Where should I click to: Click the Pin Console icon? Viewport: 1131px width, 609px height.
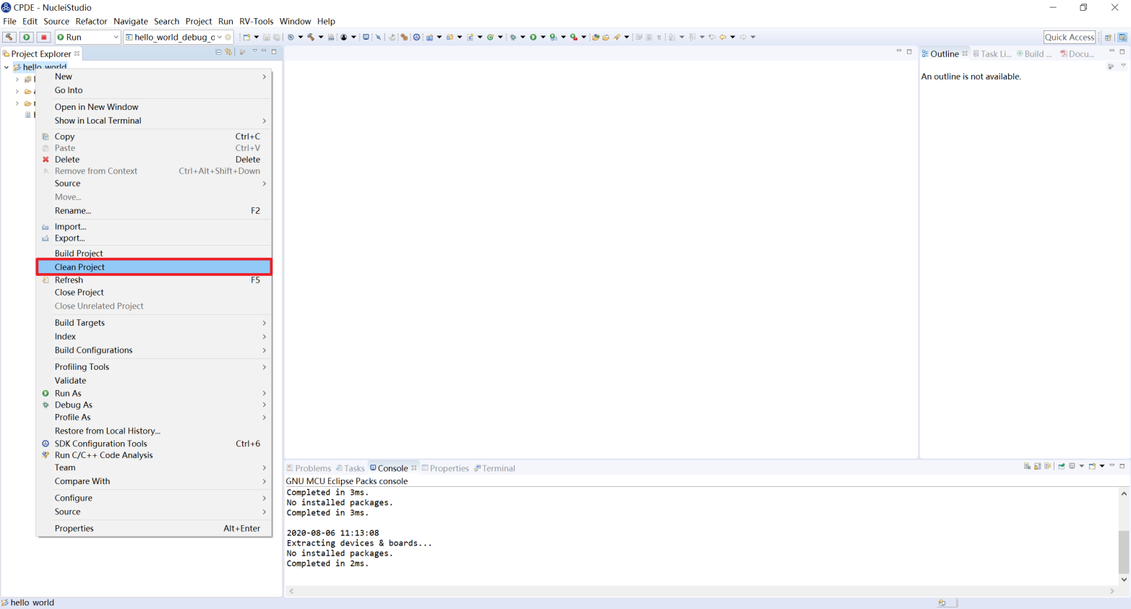pyautogui.click(x=1062, y=466)
